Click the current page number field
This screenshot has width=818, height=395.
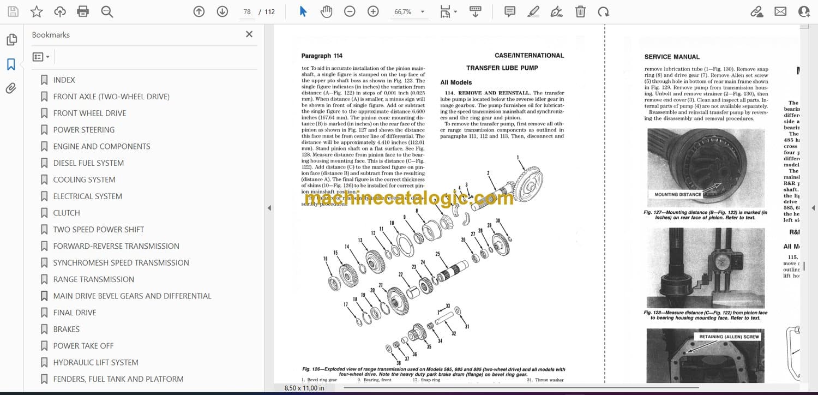(x=248, y=11)
